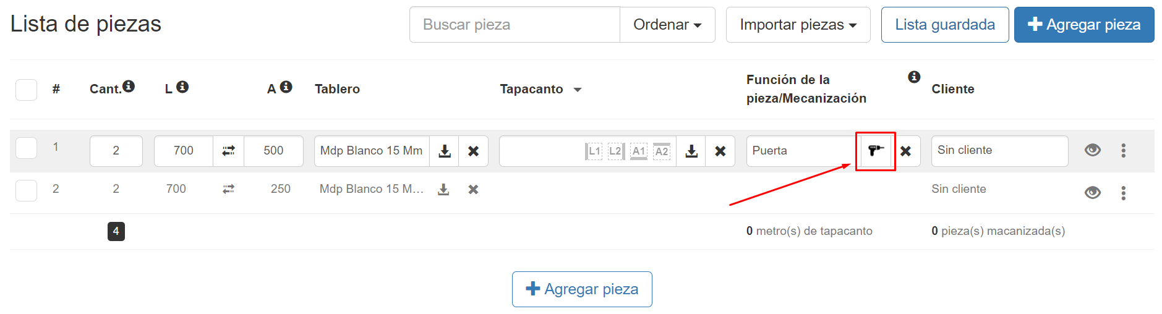Open the Lista guardada saved list
The height and width of the screenshot is (314, 1162).
(944, 25)
